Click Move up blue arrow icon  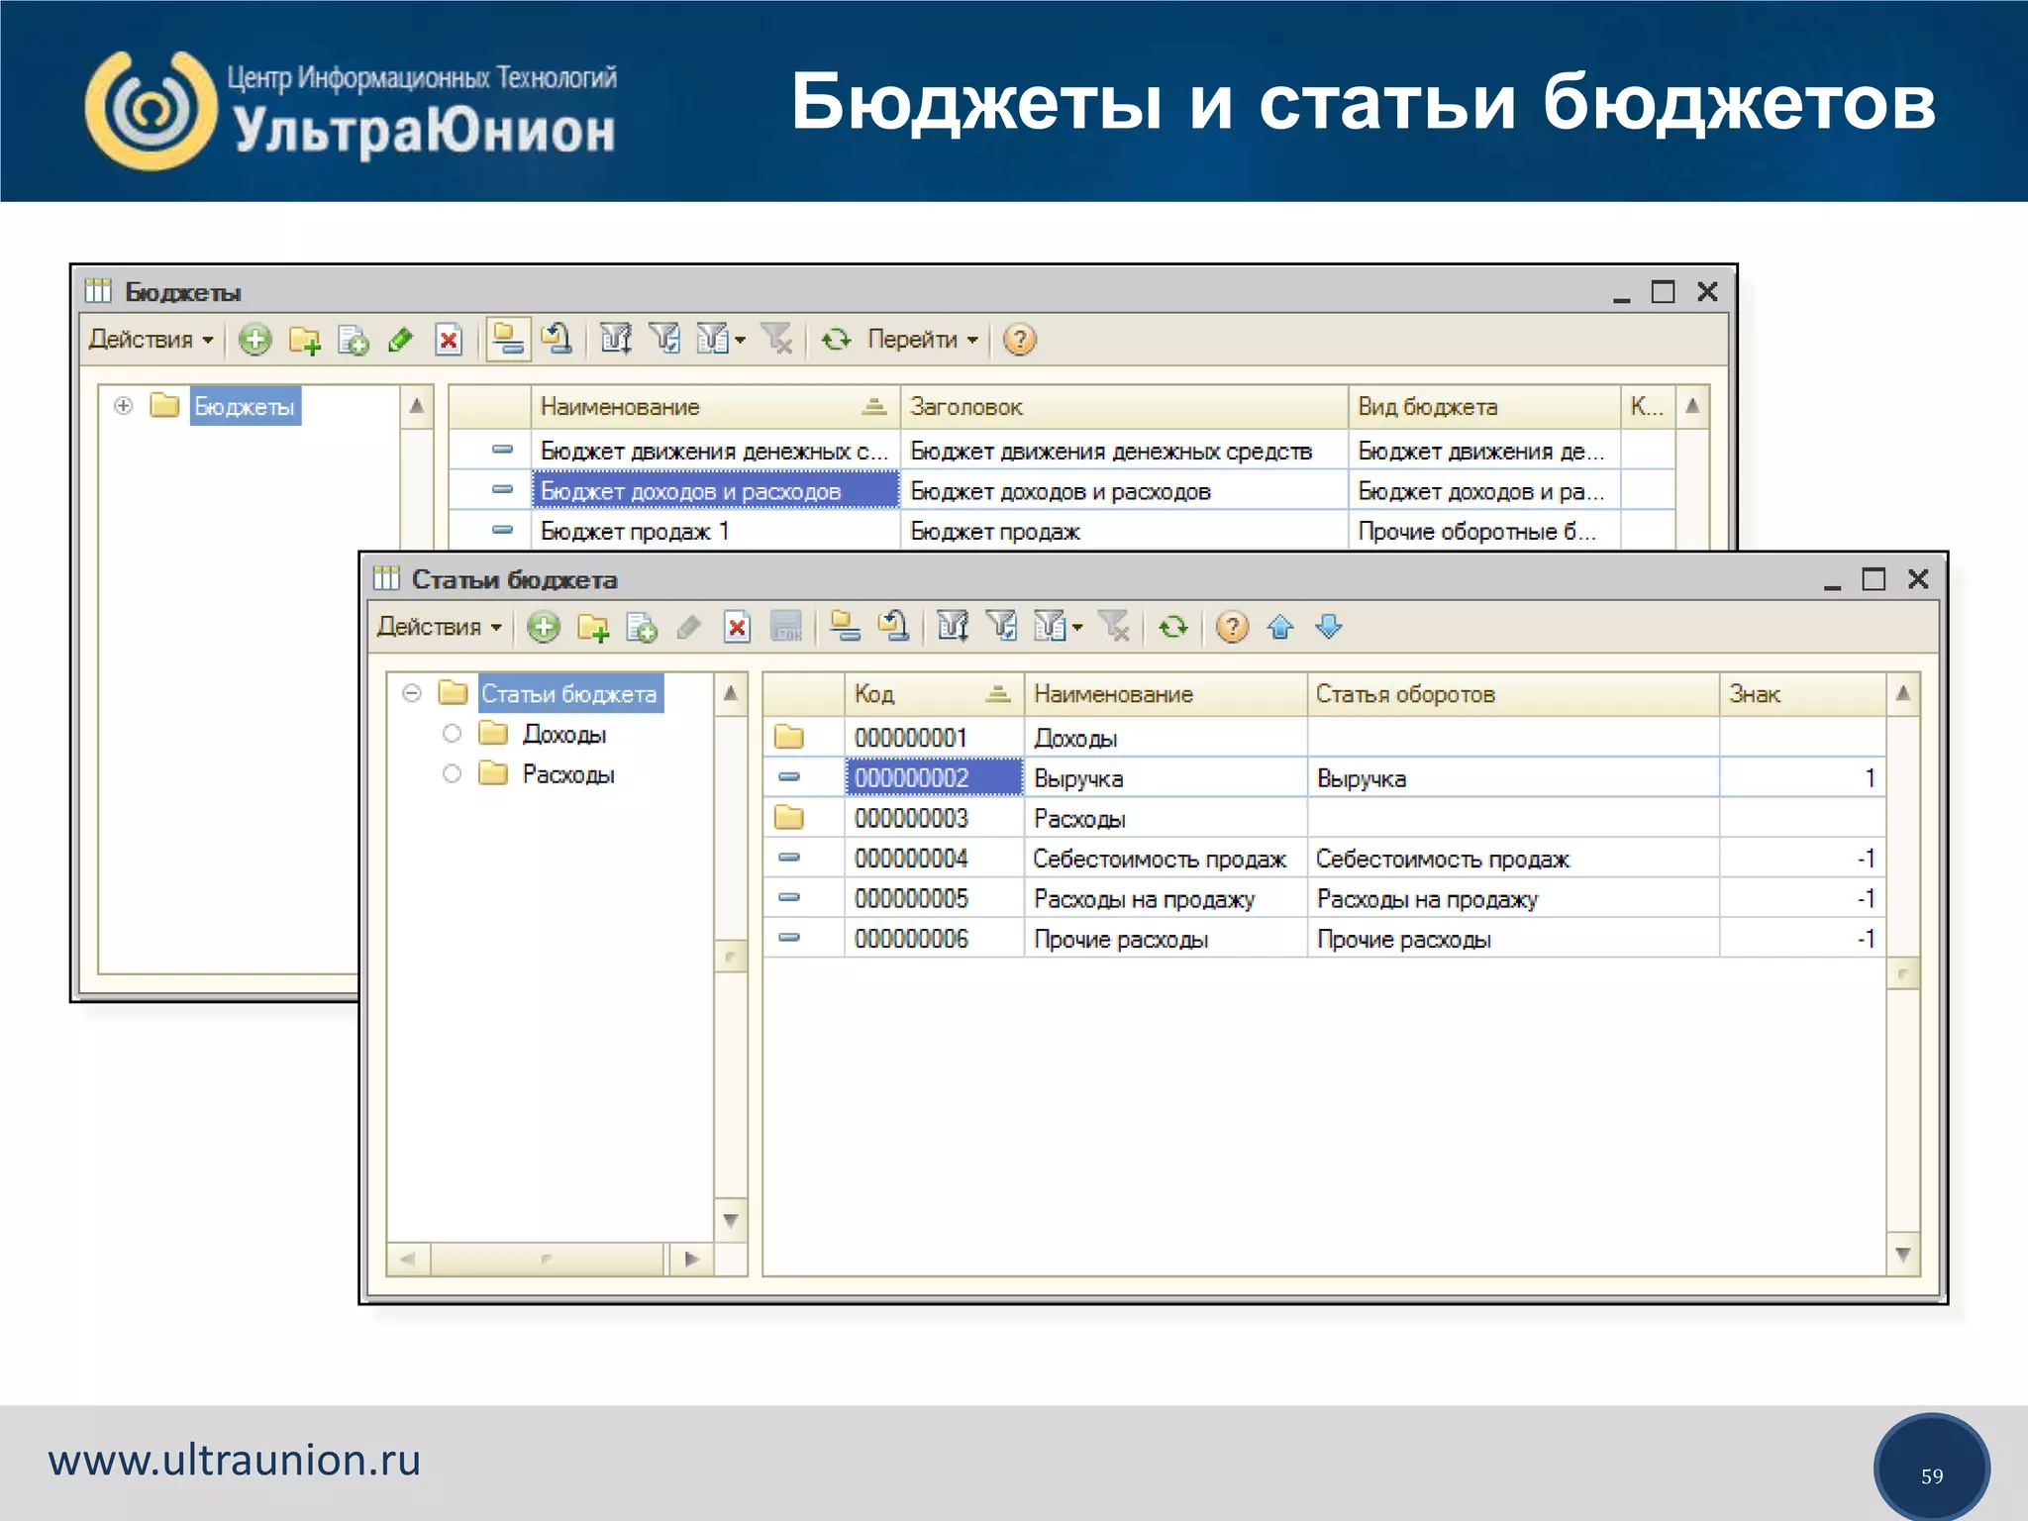click(x=1280, y=627)
